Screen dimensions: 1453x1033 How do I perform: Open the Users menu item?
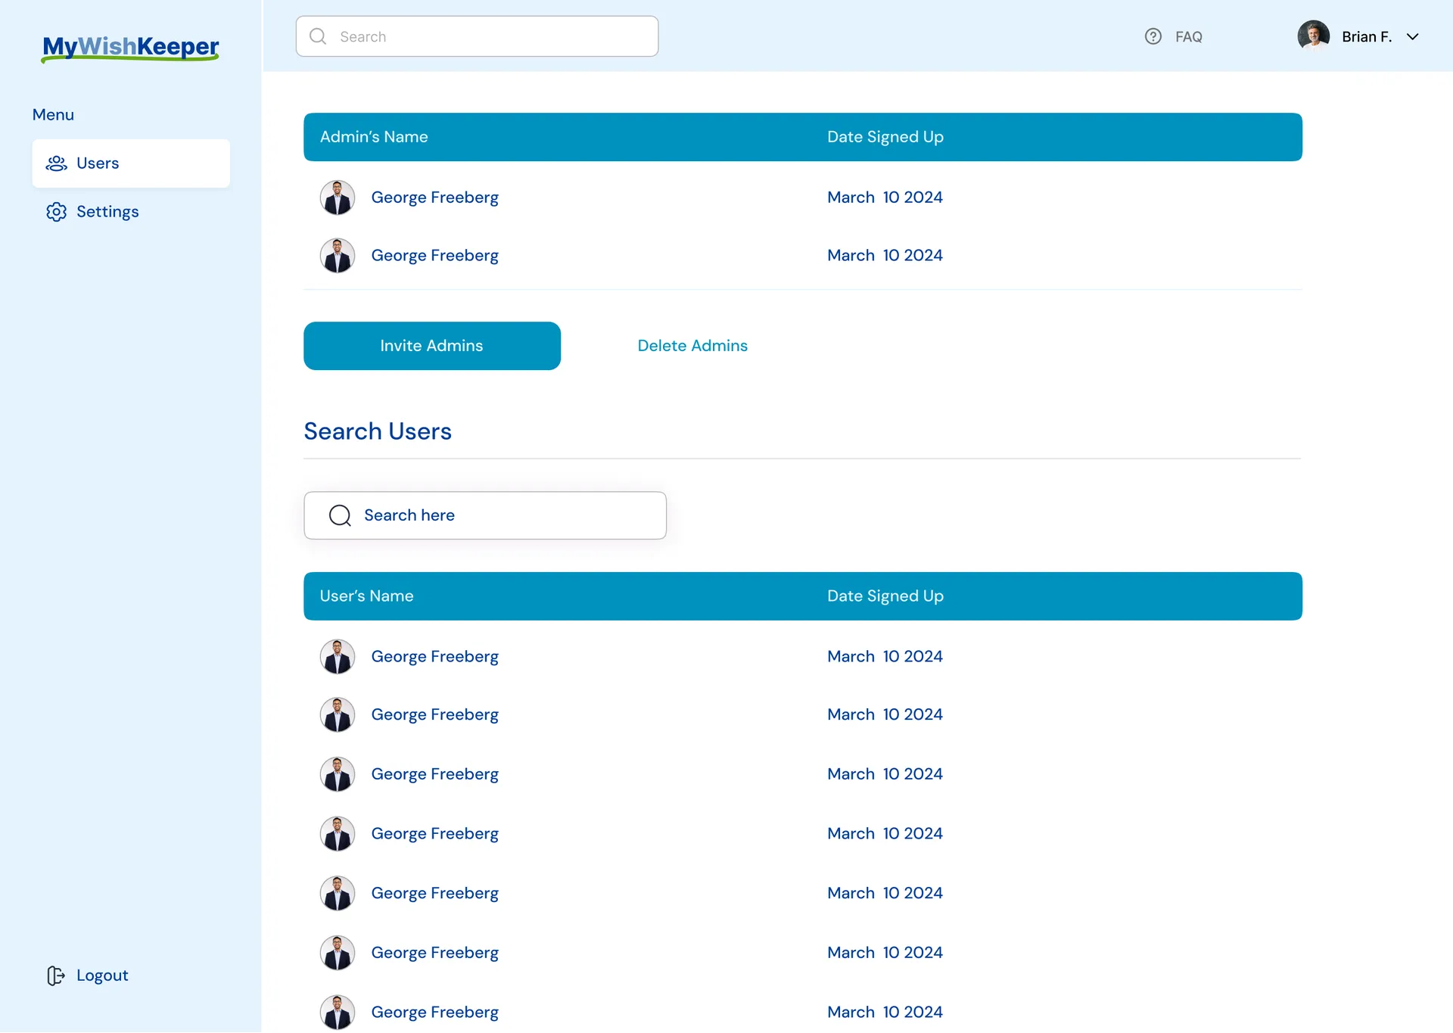click(x=131, y=163)
